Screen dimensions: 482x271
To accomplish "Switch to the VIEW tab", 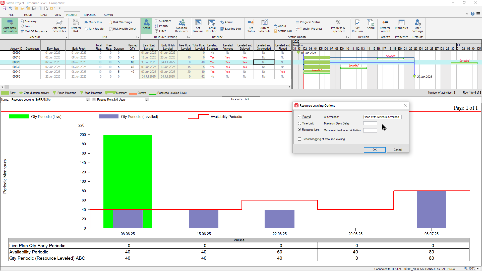I will point(58,15).
